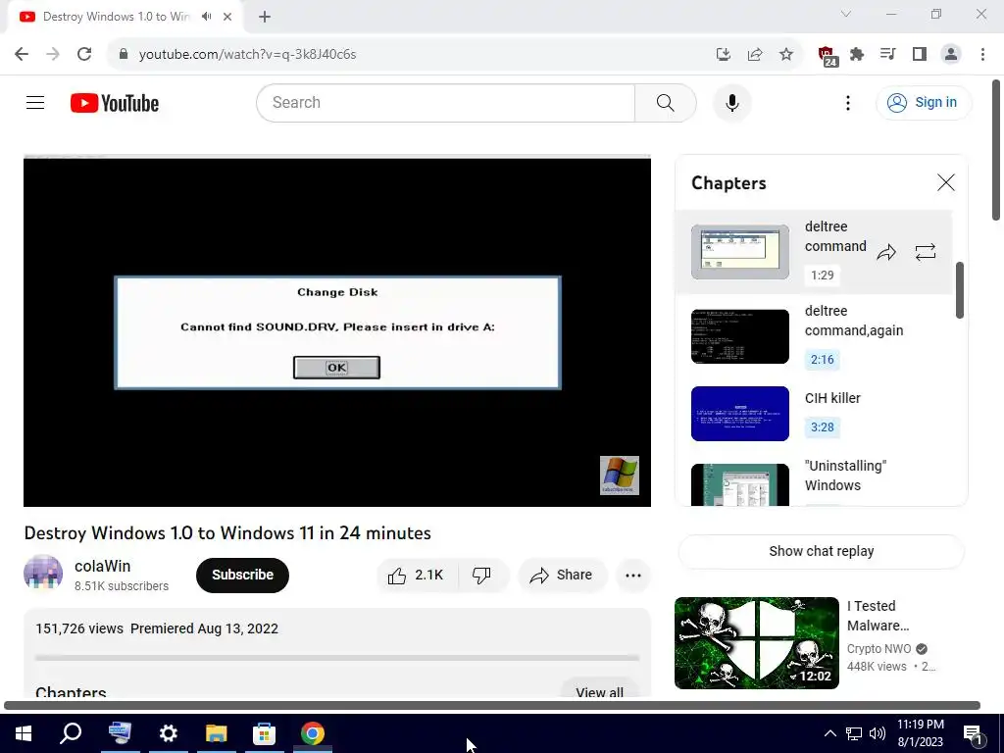1004x753 pixels.
Task: Click View all chapters
Action: point(599,690)
